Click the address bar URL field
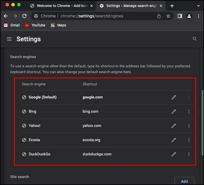 (96, 16)
